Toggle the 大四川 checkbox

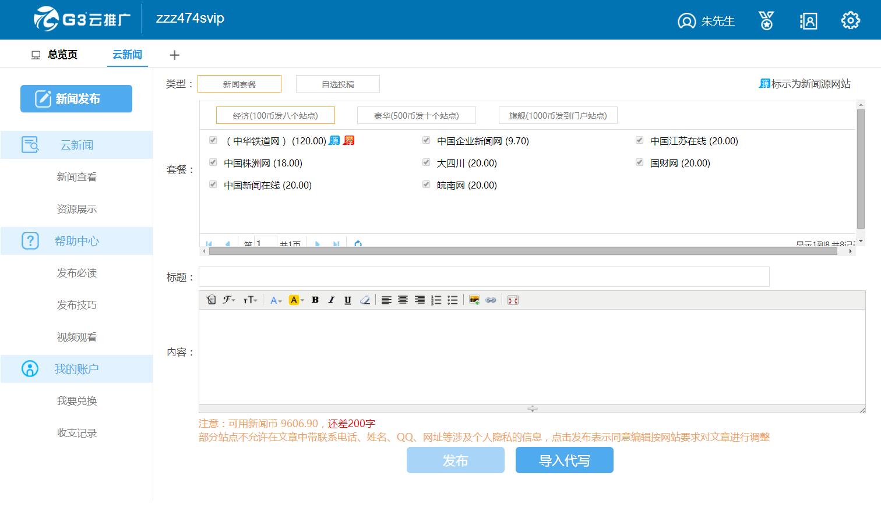pos(426,162)
